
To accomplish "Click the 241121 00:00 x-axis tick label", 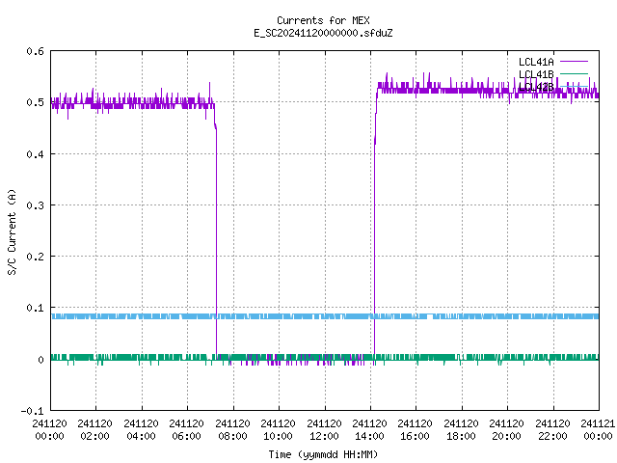I will point(598,430).
